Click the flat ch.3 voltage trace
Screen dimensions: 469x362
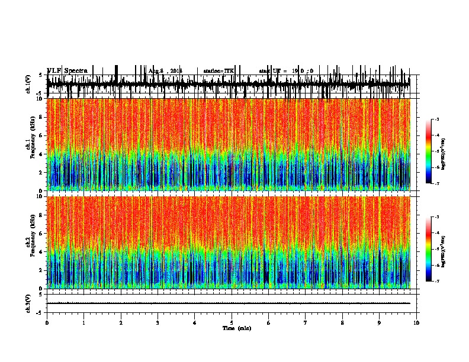point(229,303)
